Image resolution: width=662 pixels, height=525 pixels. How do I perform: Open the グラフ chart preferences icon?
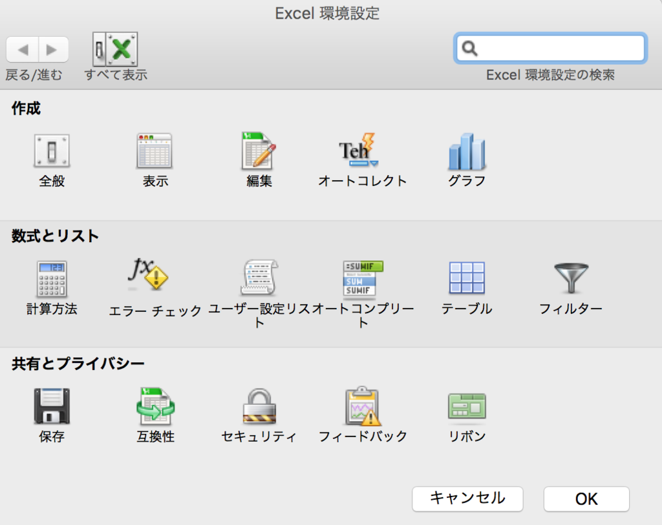click(467, 151)
